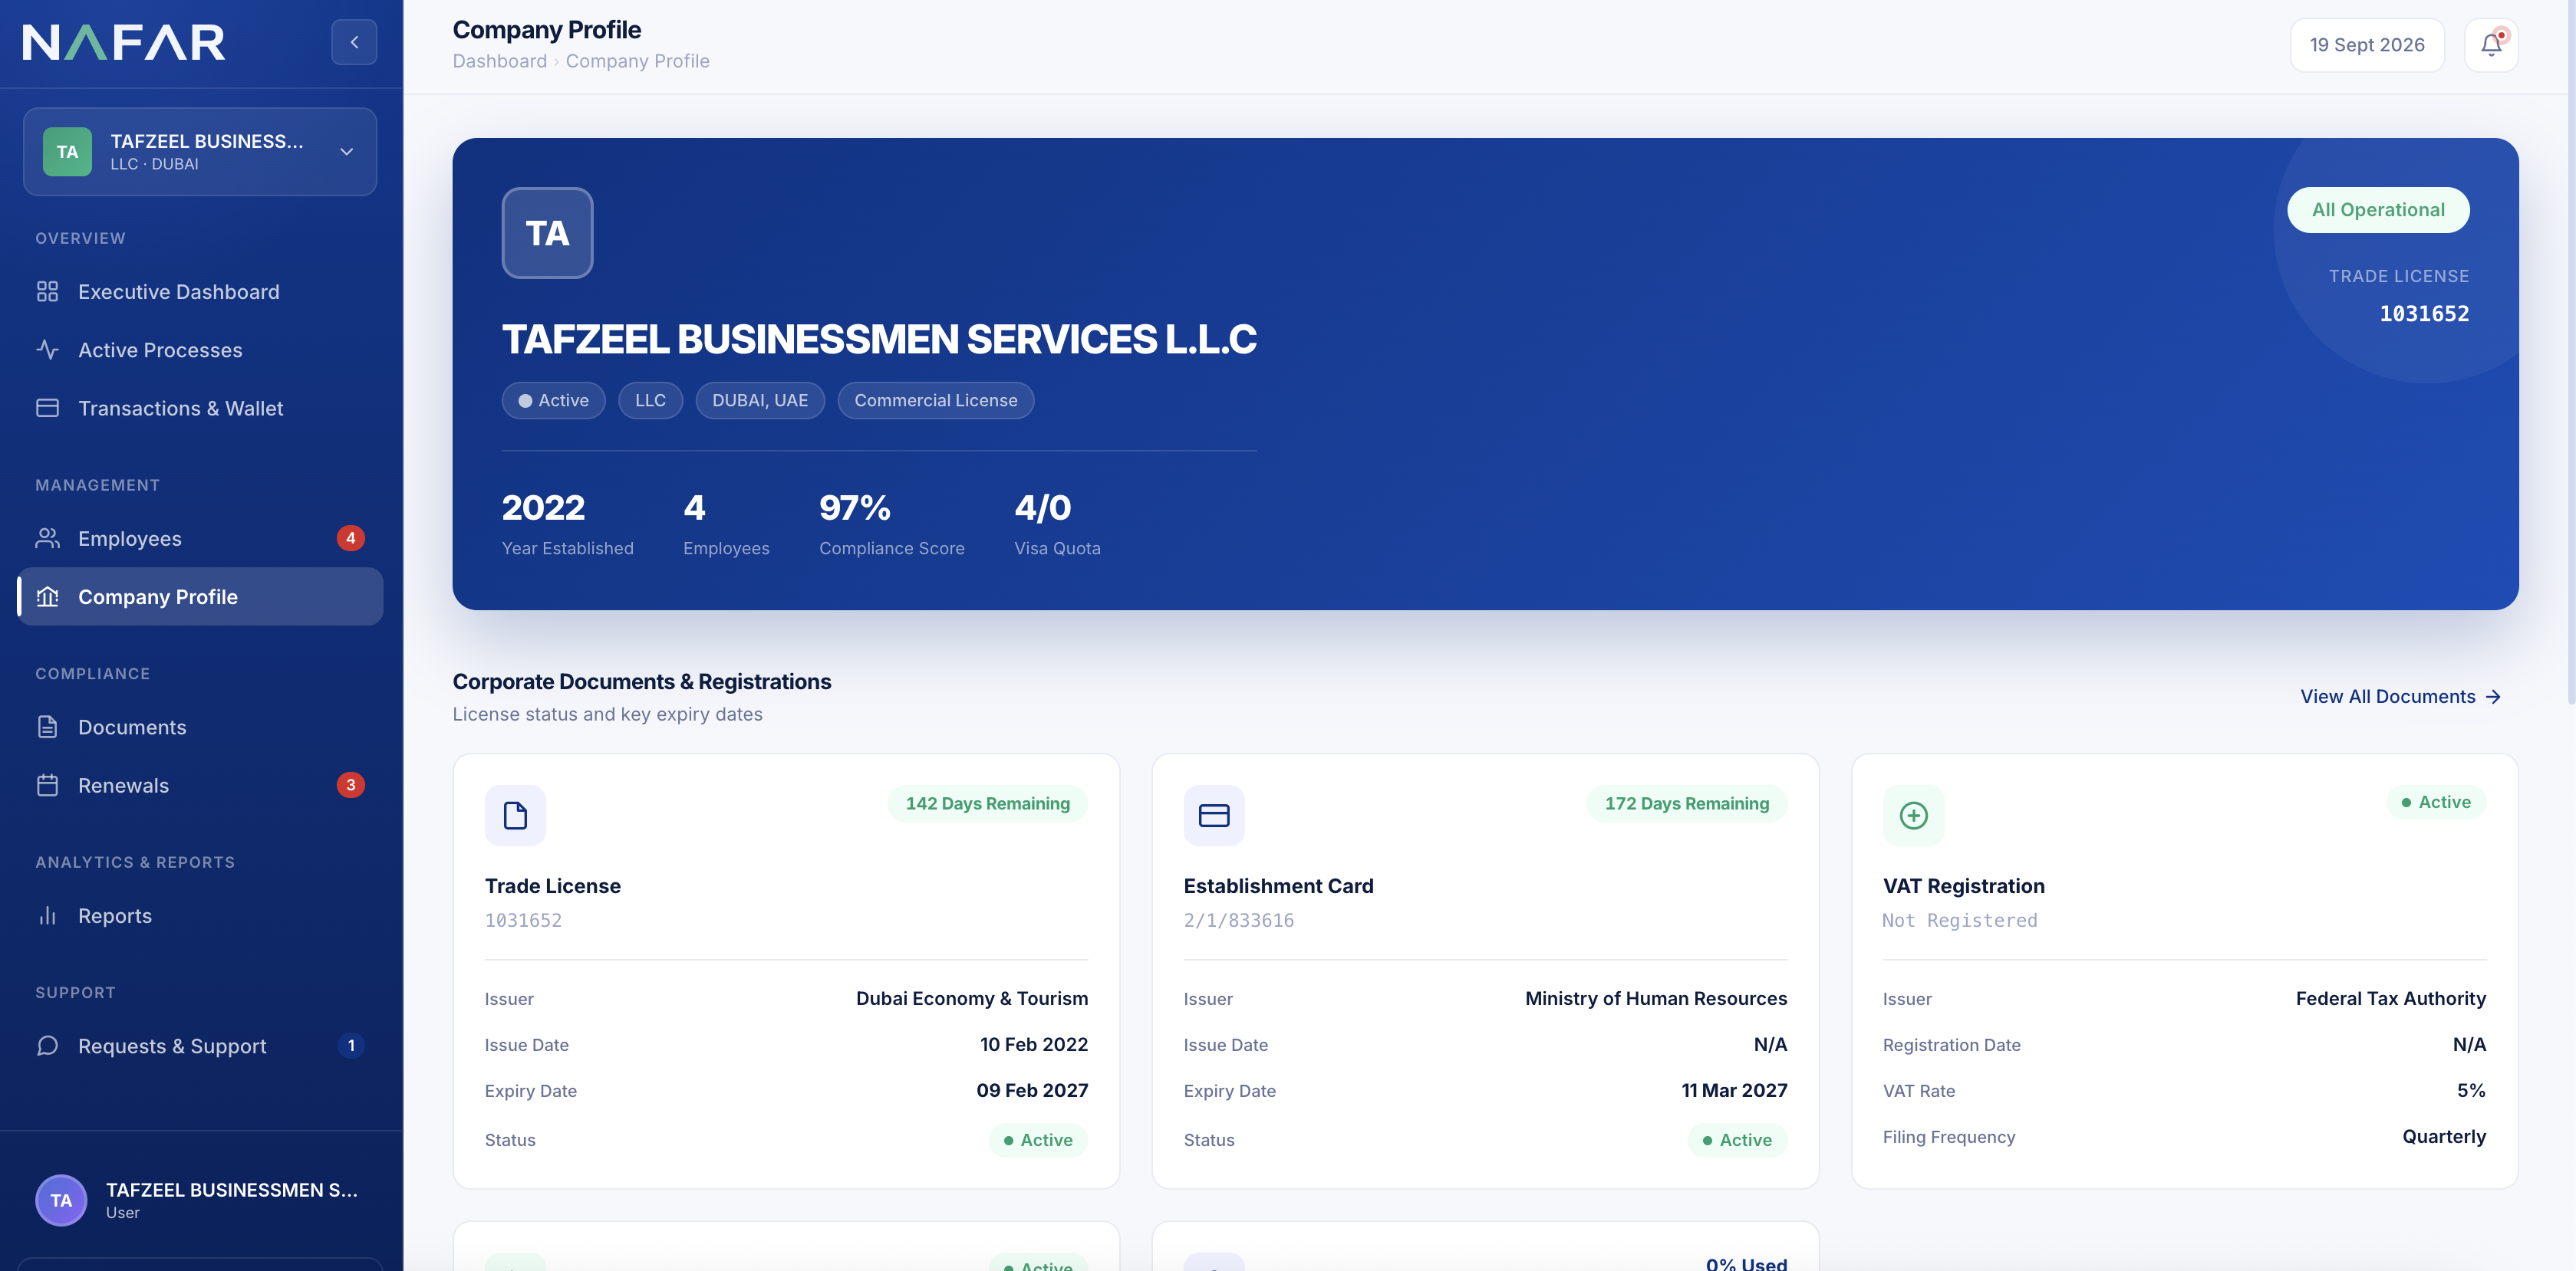Expand the TAFZEEL BUSINESS company dropdown
The height and width of the screenshot is (1271, 2576).
pos(200,152)
